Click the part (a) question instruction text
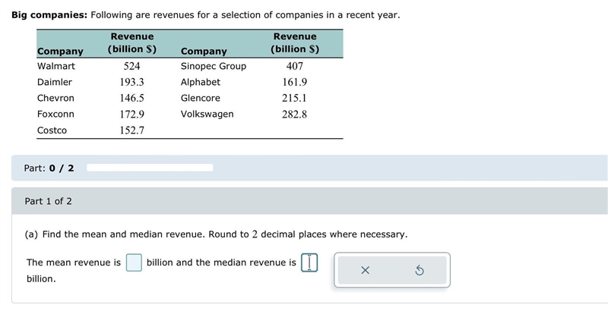Viewport: 608px width, 314px height. pos(216,234)
